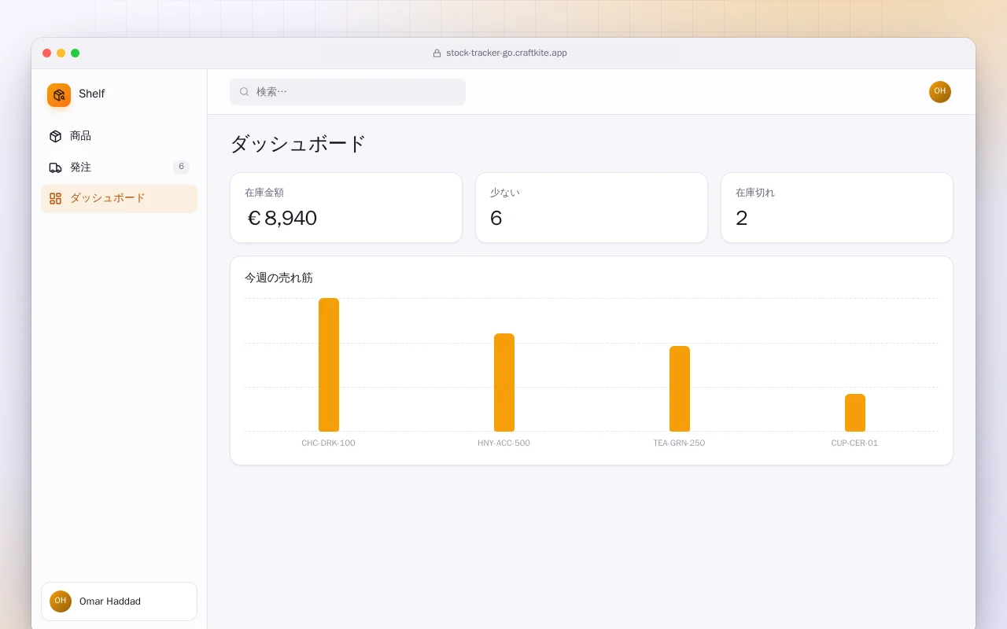Click the 商品 box icon in sidebar
Viewport: 1007px width, 629px height.
tap(55, 136)
